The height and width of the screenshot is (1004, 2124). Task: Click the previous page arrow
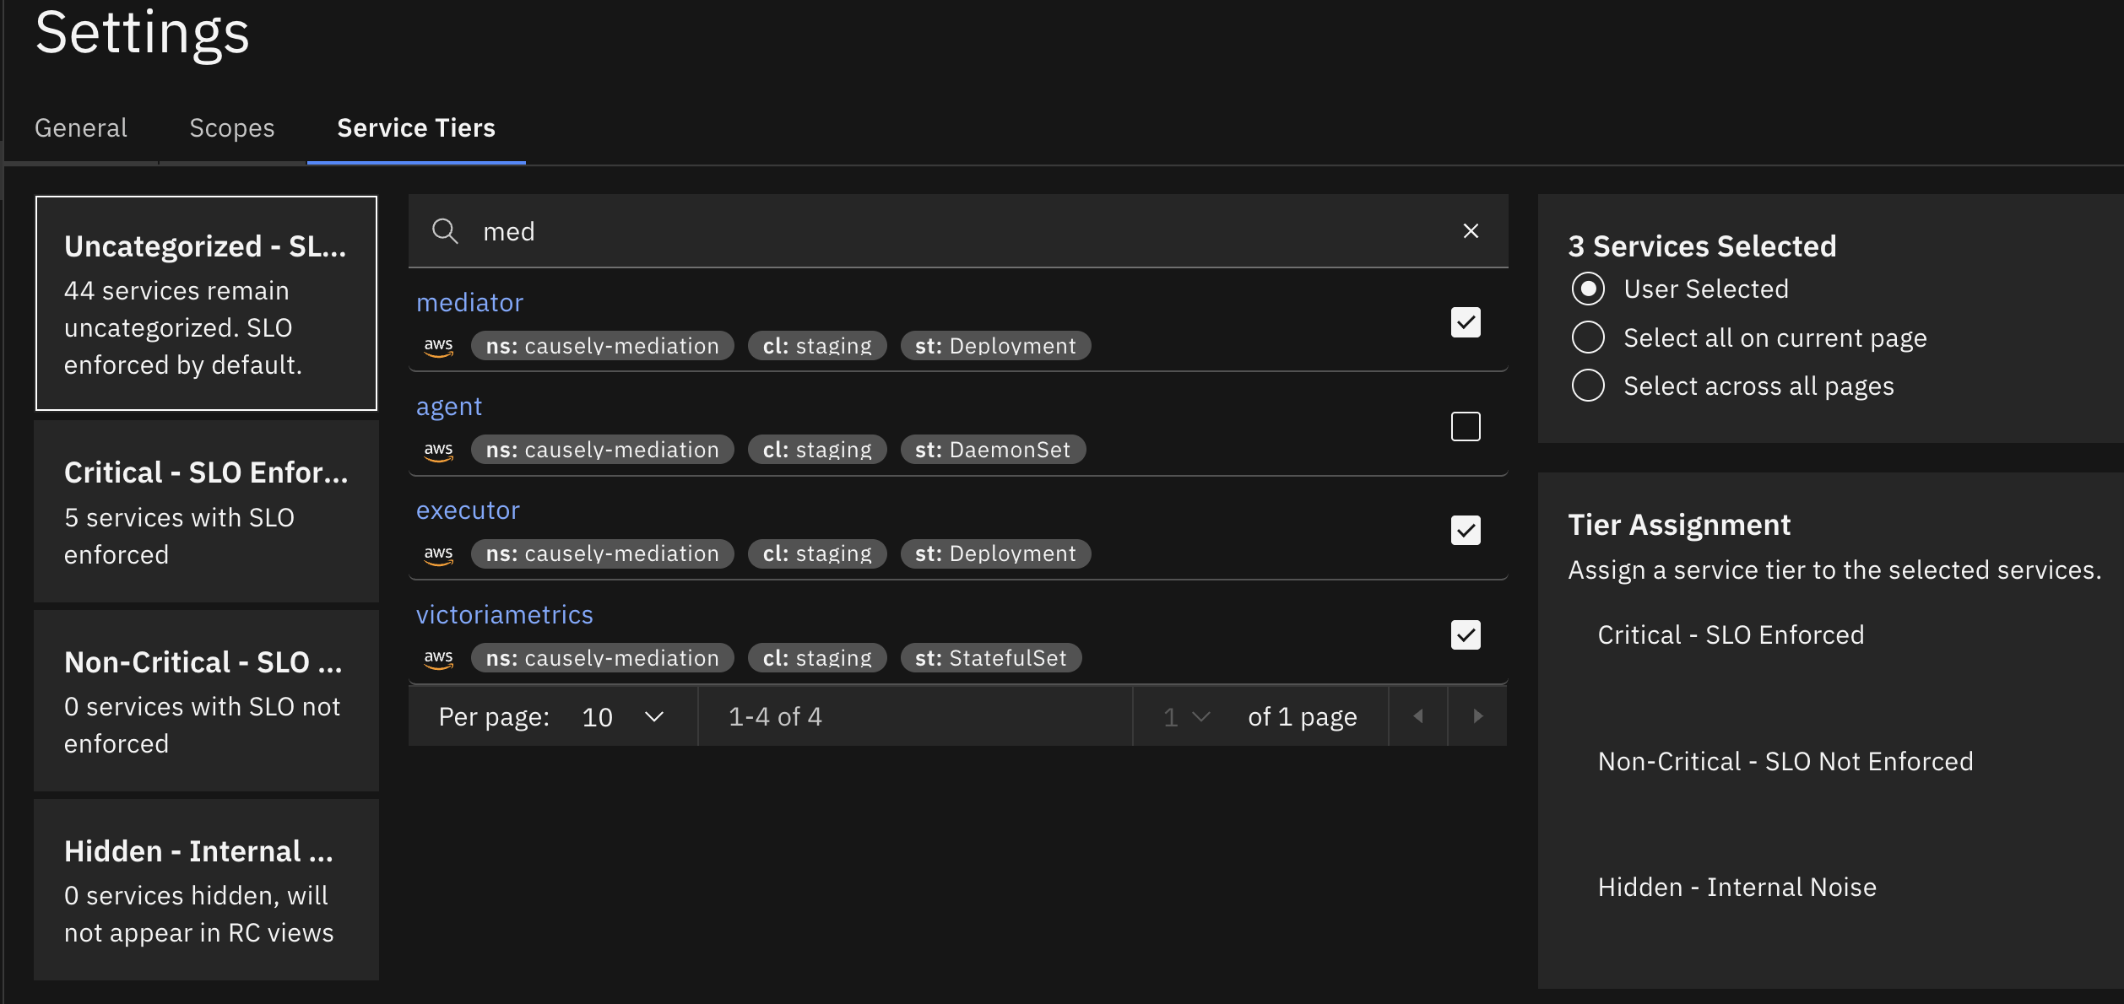coord(1419,715)
